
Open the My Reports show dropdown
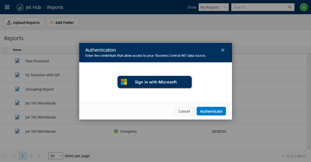(x=213, y=7)
